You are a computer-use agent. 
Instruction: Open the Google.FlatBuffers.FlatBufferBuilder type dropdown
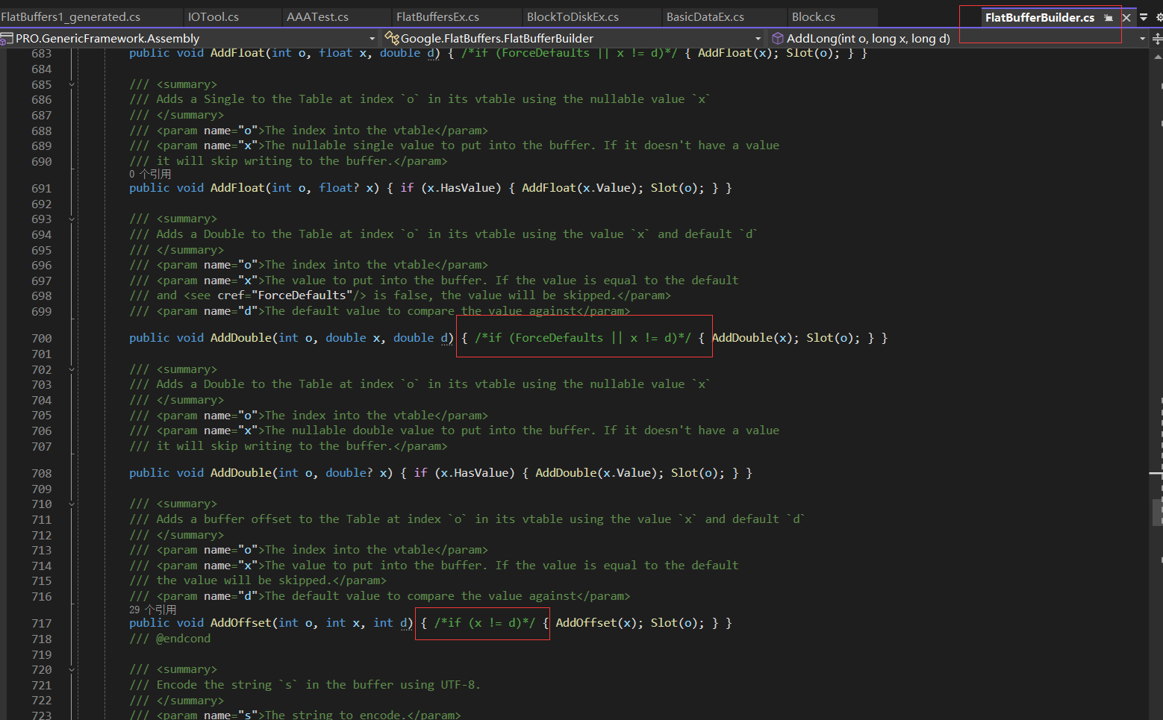tap(758, 38)
